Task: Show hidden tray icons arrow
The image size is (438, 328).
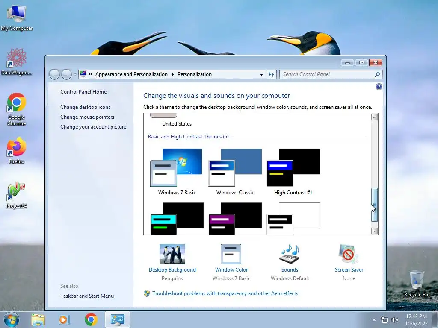Action: [374, 320]
